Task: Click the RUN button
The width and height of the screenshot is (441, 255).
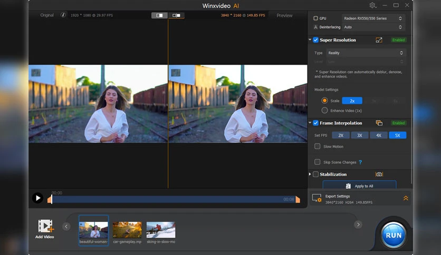Action: click(x=394, y=236)
